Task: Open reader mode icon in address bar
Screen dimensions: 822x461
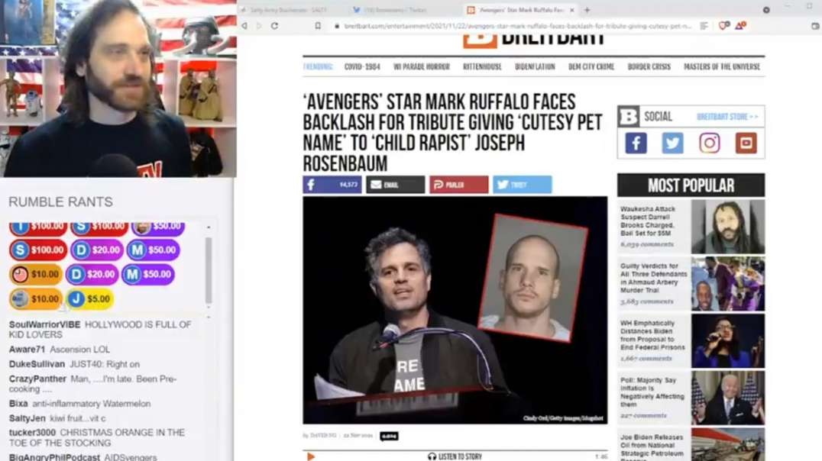Action: pos(704,26)
